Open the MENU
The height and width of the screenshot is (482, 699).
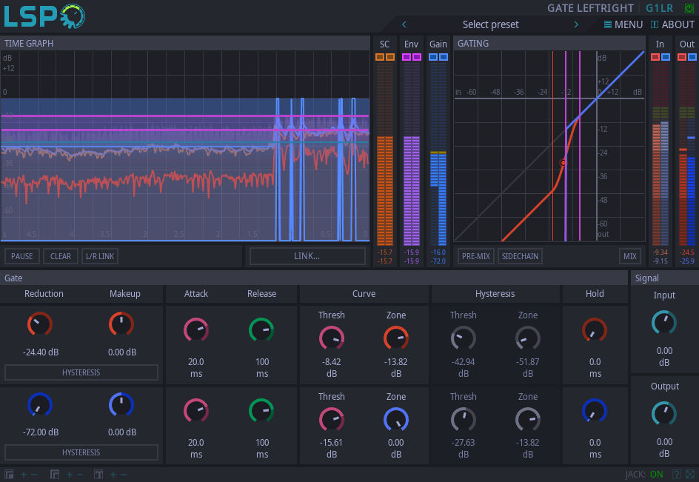tap(623, 24)
